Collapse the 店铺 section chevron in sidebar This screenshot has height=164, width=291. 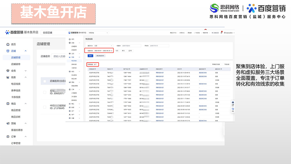coord(26,51)
